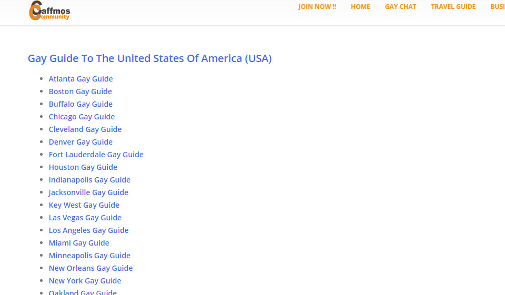The height and width of the screenshot is (295, 505).
Task: Click the Gaffmos Community logo
Action: (49, 11)
